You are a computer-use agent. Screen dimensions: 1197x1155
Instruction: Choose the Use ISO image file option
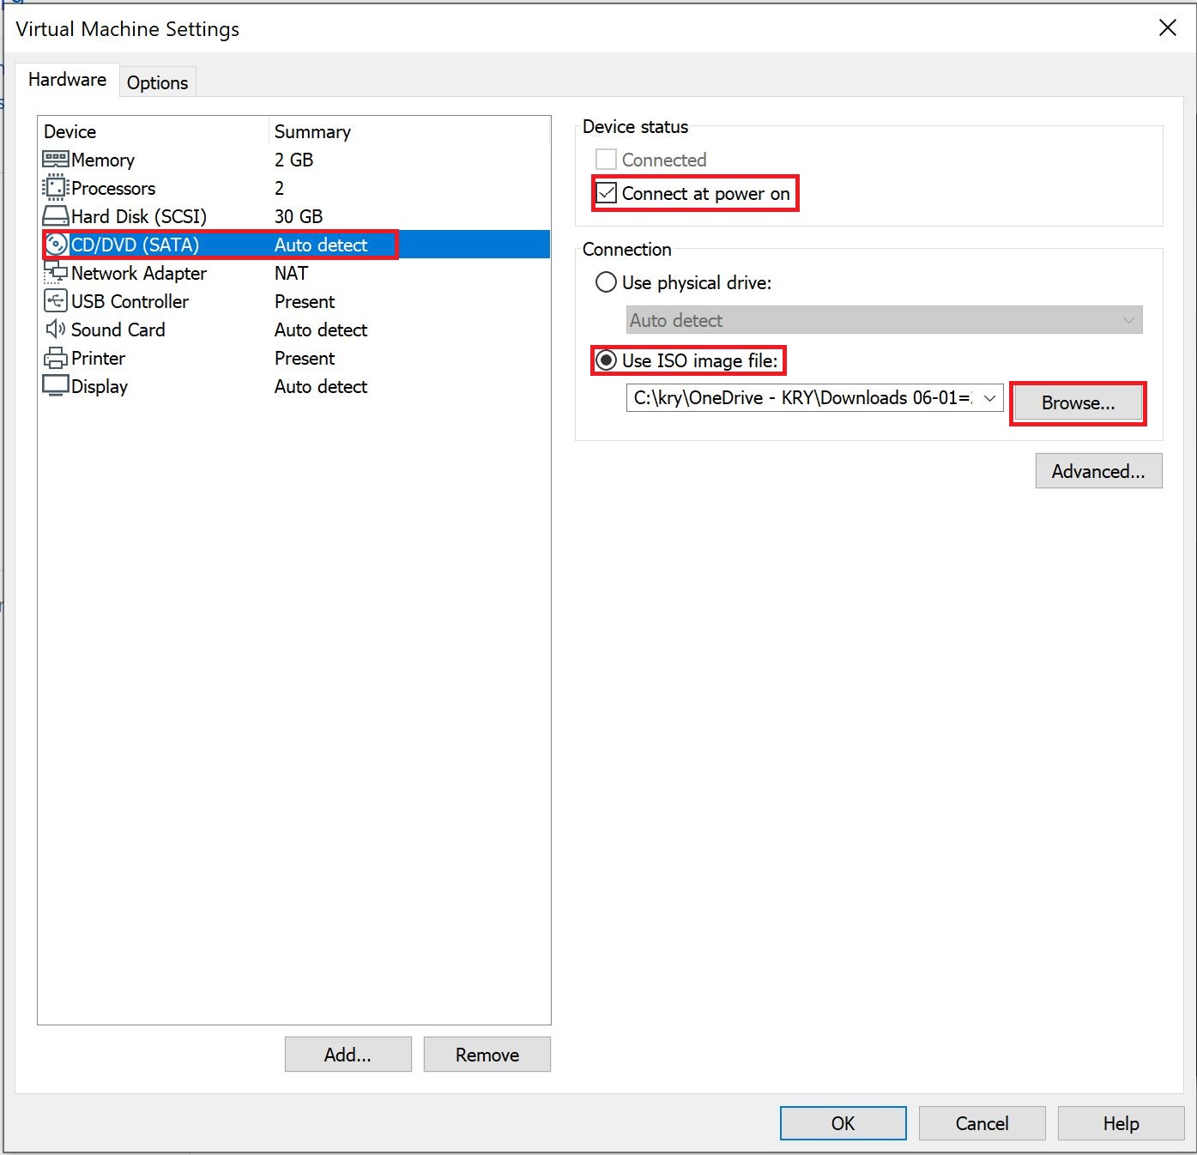click(x=606, y=360)
